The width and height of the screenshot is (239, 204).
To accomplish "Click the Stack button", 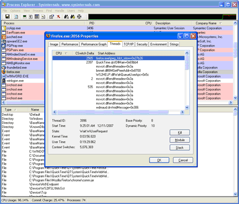I will (x=180, y=148).
